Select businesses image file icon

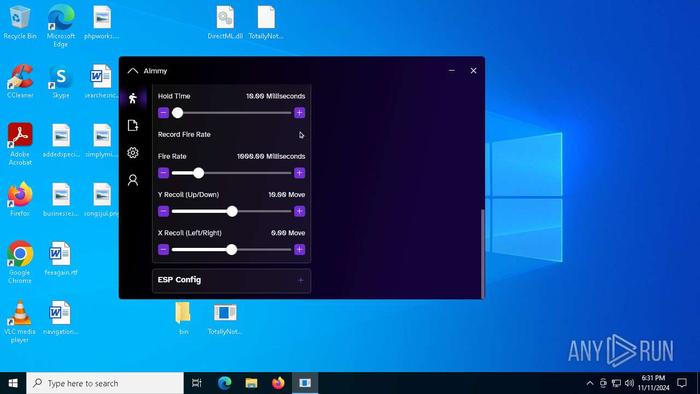coord(61,200)
